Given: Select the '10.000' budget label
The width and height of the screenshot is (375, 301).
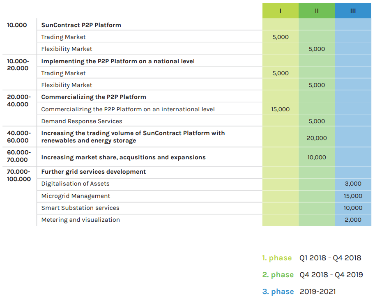Looking at the screenshot, I should pyautogui.click(x=17, y=25).
